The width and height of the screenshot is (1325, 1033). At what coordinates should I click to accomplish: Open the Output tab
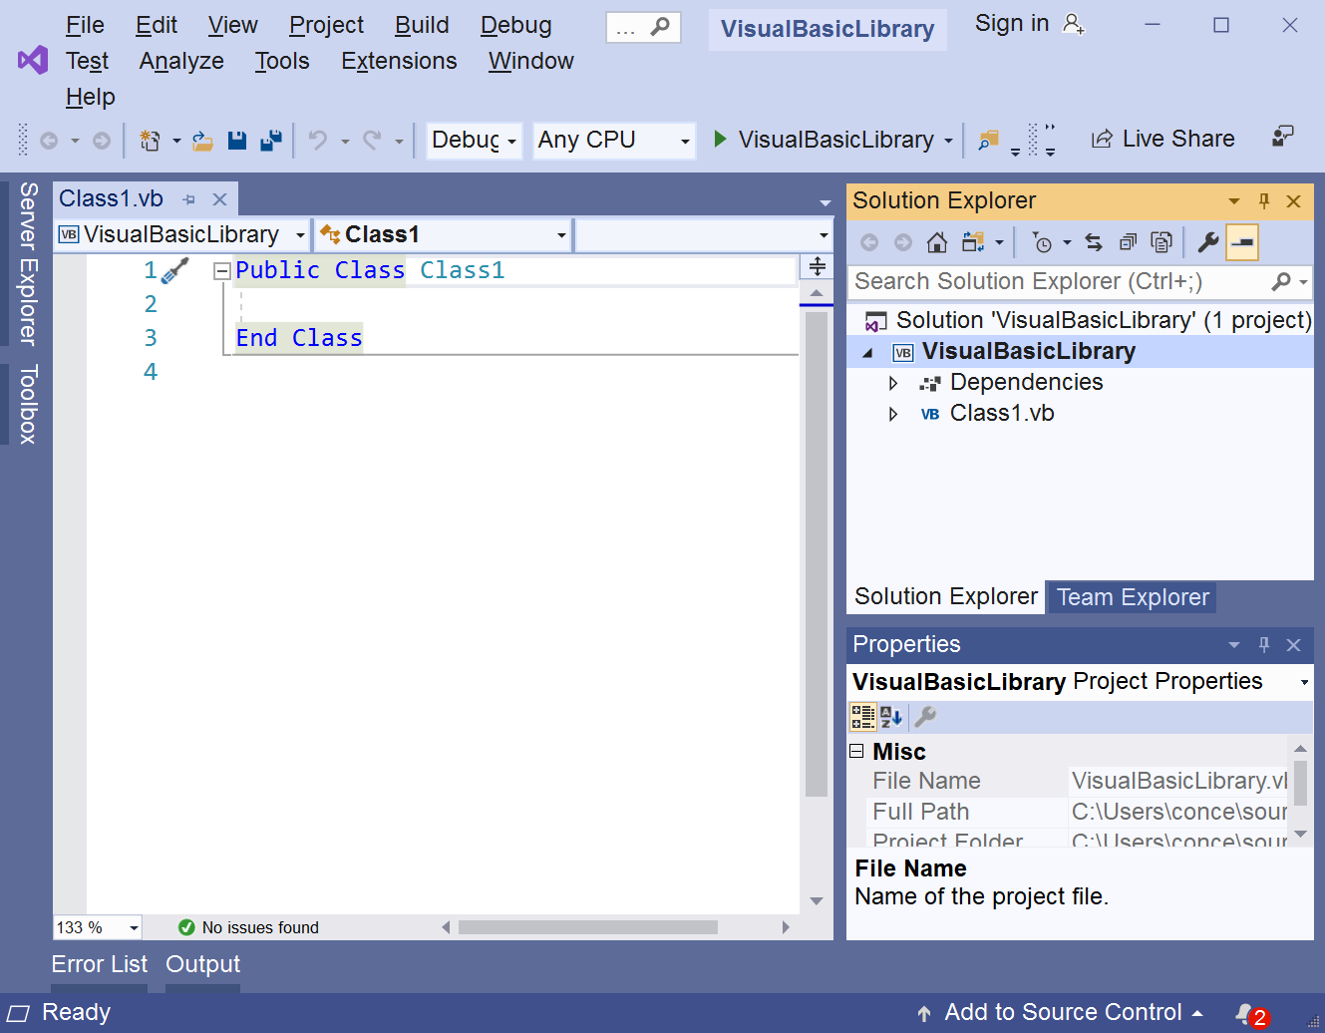pos(202,964)
